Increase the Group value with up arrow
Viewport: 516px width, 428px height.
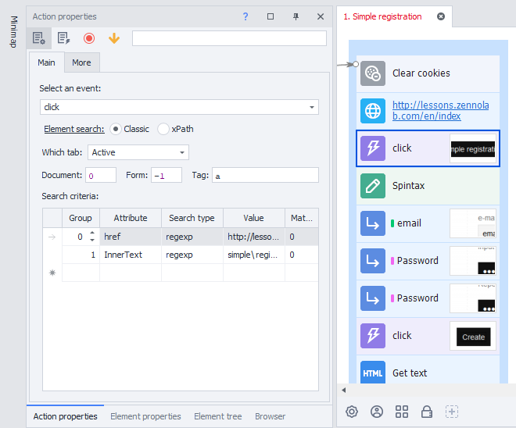click(93, 233)
